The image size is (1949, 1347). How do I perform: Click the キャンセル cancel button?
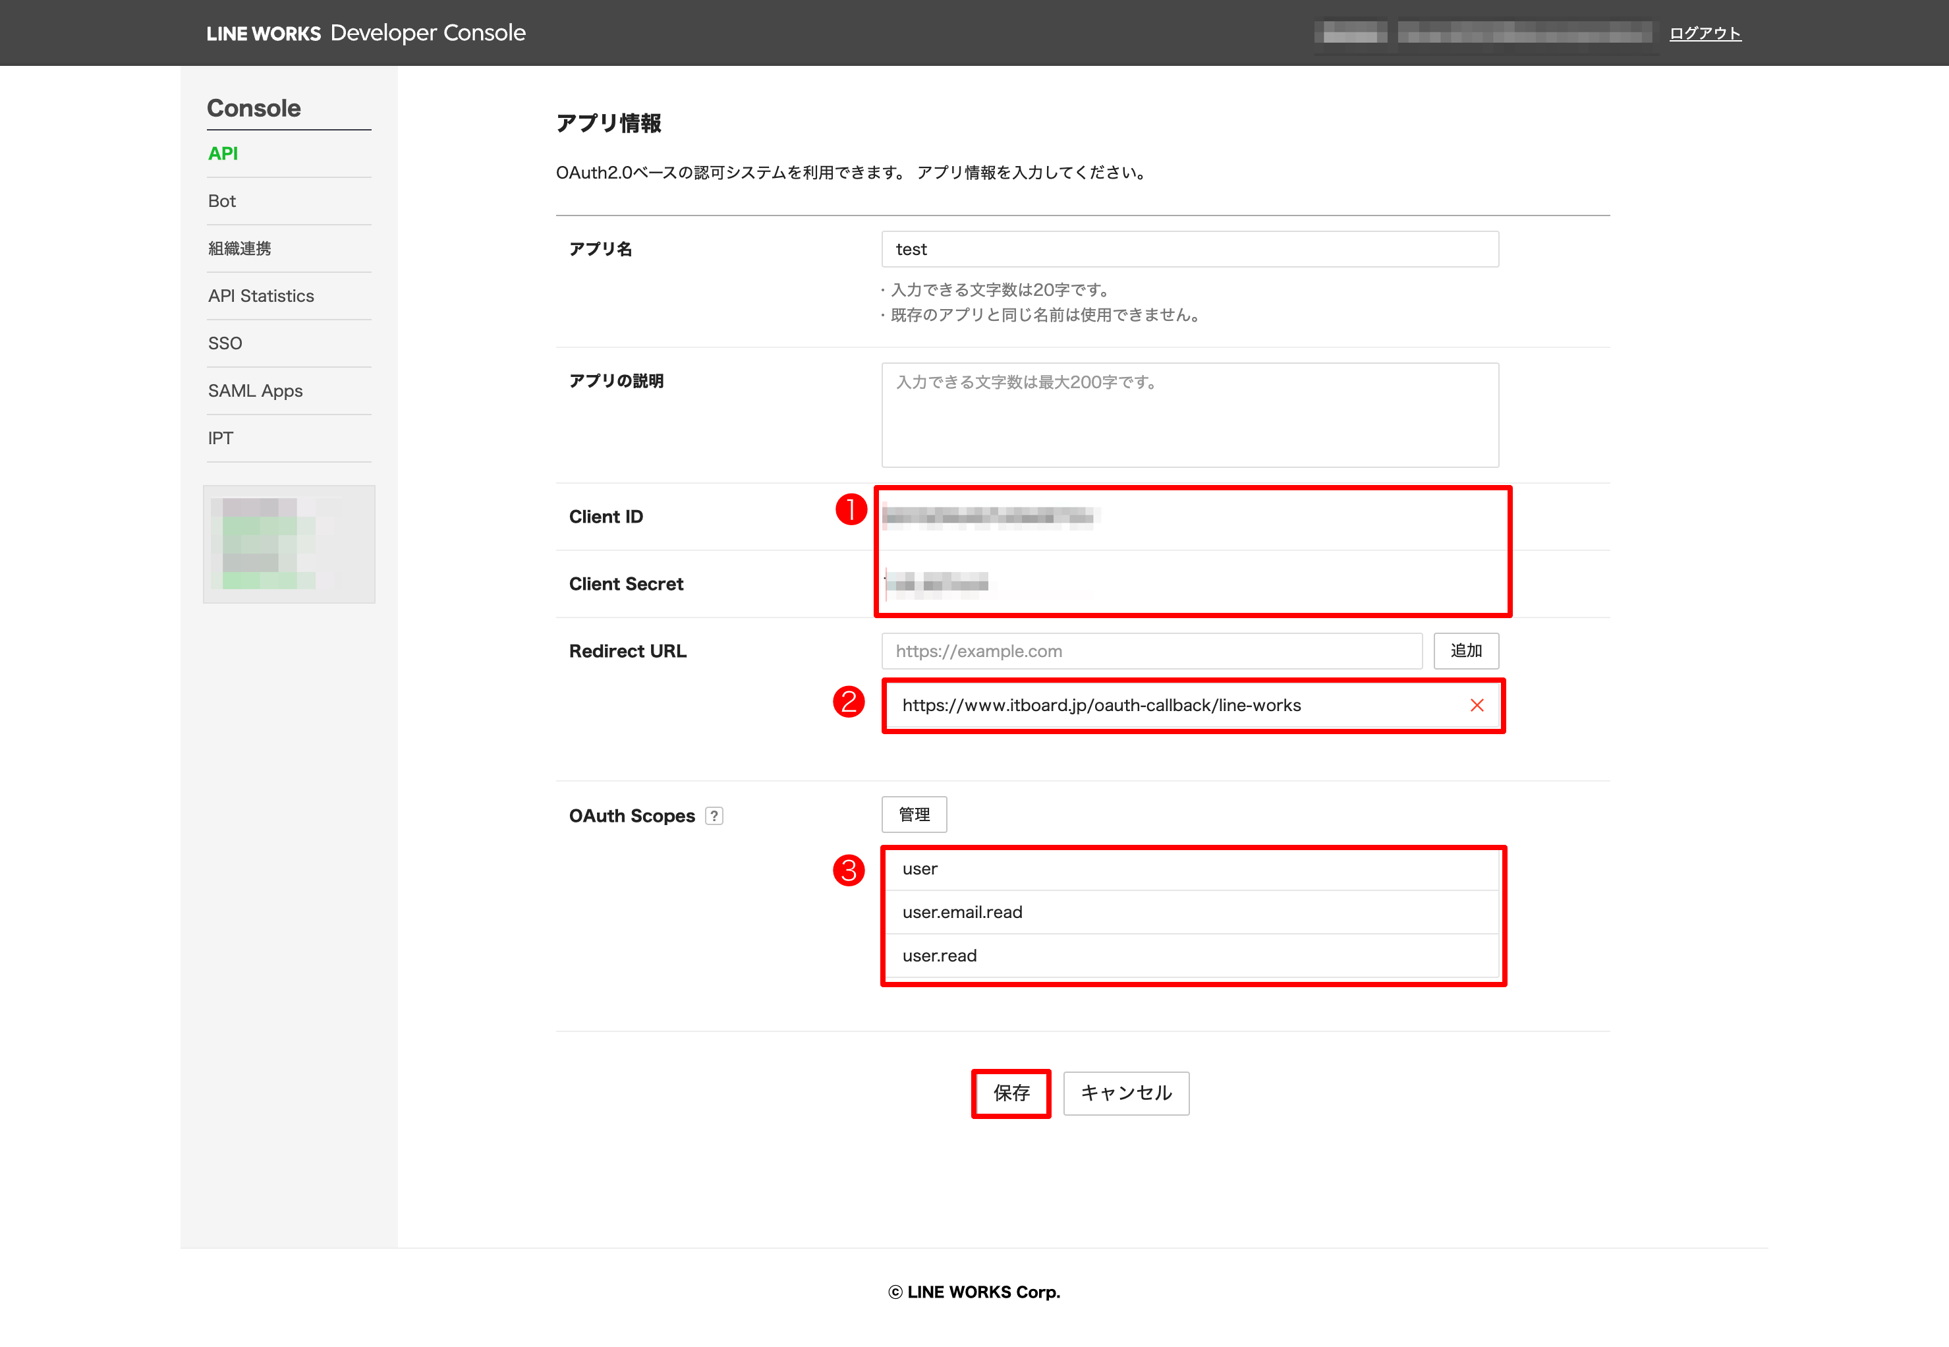tap(1125, 1093)
